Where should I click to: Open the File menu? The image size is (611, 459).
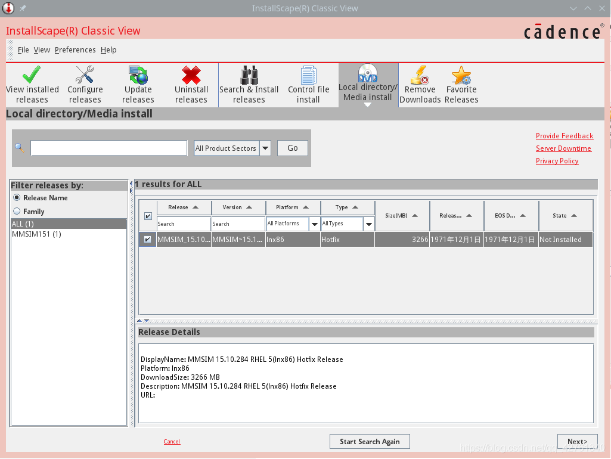tap(23, 50)
